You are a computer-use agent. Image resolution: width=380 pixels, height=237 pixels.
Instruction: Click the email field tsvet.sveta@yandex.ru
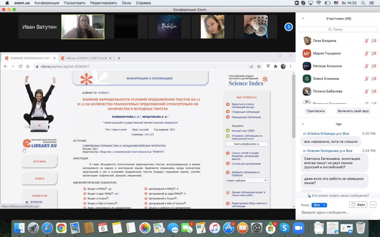[x=247, y=144]
